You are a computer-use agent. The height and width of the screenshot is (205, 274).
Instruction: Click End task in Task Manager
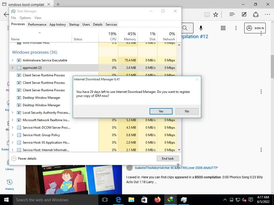(x=168, y=159)
